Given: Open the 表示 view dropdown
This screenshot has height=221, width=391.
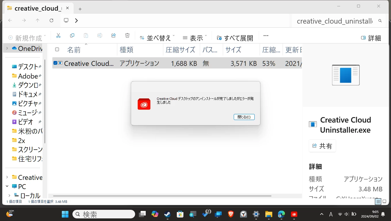Looking at the screenshot, I should pyautogui.click(x=195, y=37).
